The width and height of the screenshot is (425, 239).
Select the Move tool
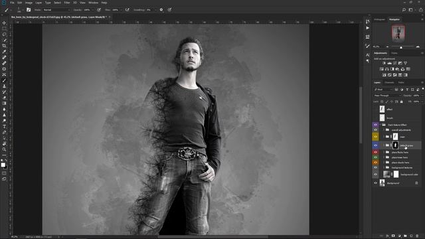point(4,23)
